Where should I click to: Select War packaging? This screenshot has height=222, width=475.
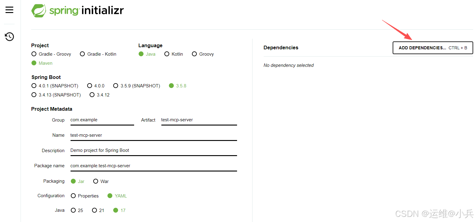tap(101, 181)
